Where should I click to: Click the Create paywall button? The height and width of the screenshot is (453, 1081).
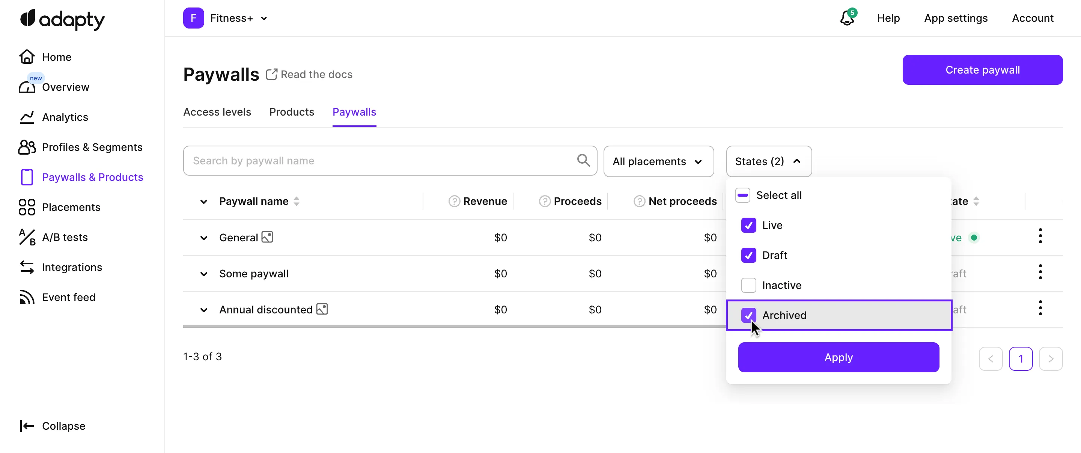pos(982,70)
